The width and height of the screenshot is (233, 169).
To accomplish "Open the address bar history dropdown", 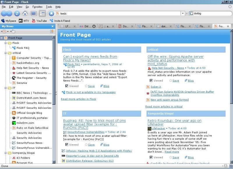I will 183,13.
